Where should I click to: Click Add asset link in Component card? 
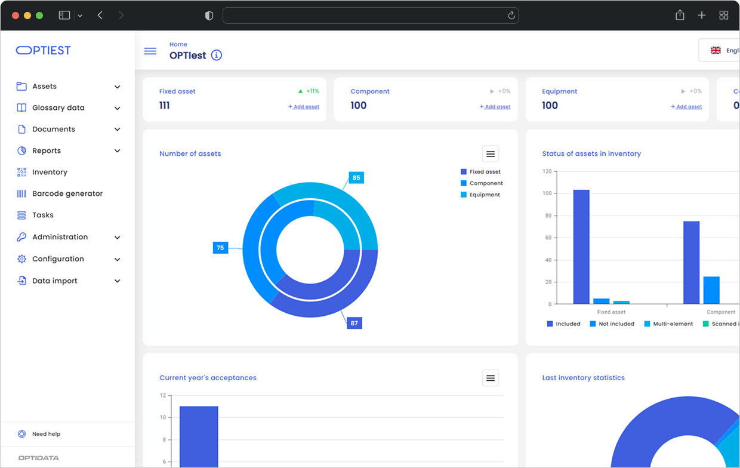[x=495, y=107]
